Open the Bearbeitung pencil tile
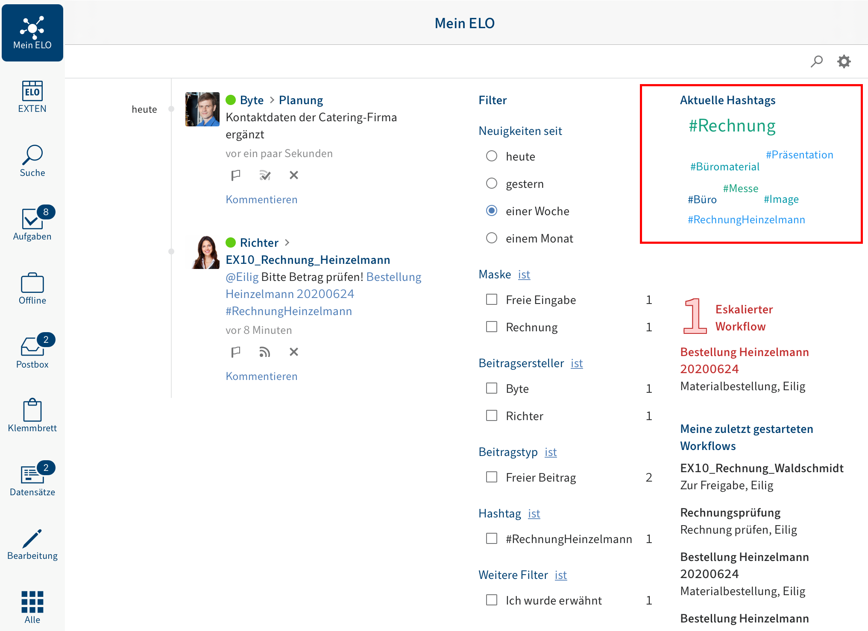This screenshot has width=868, height=631. (x=32, y=544)
